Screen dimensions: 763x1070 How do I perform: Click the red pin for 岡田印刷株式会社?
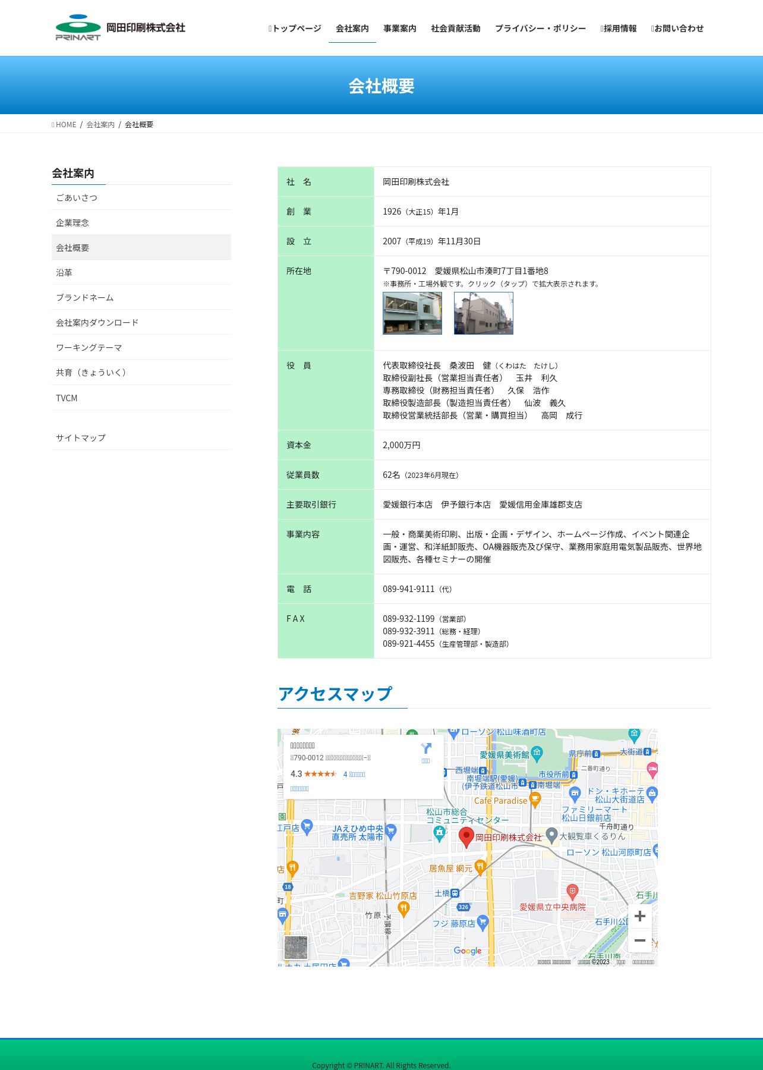click(466, 837)
